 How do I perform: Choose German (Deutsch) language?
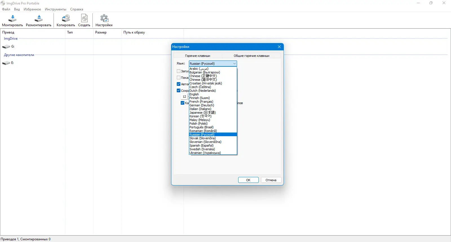[213, 105]
